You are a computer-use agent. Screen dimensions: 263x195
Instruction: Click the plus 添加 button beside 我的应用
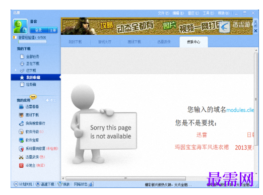pos(51,100)
